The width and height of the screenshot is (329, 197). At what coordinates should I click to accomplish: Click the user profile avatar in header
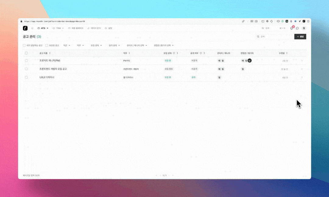tap(304, 28)
